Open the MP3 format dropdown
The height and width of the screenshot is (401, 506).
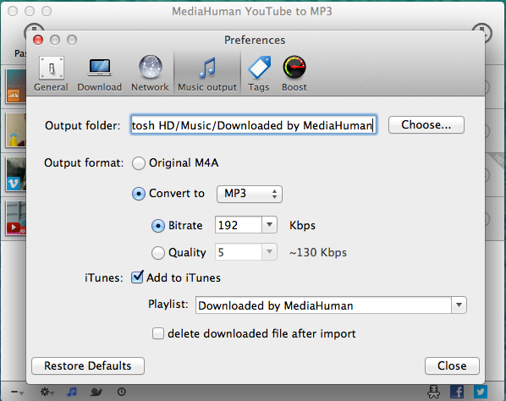pyautogui.click(x=250, y=194)
